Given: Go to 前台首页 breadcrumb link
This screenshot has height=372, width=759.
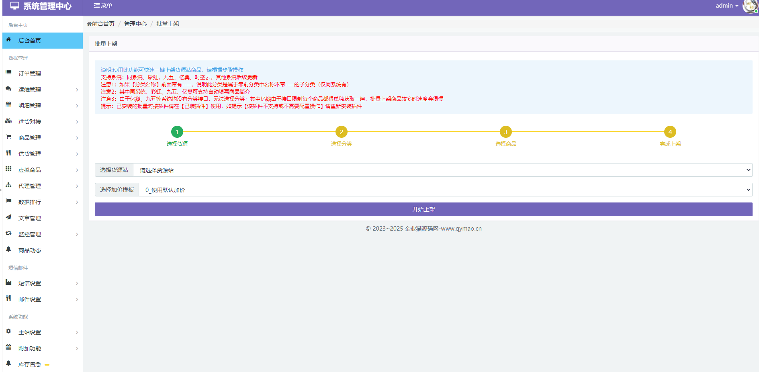Looking at the screenshot, I should coord(101,24).
